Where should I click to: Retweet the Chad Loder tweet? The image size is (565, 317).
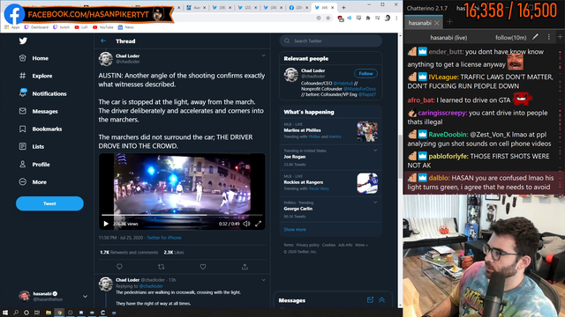tap(161, 267)
